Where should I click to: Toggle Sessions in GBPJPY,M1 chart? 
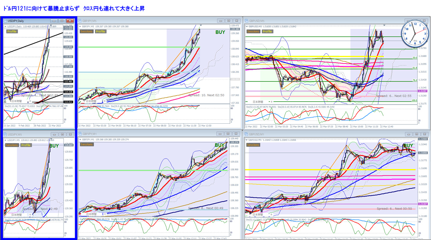pyautogui.click(x=87, y=144)
